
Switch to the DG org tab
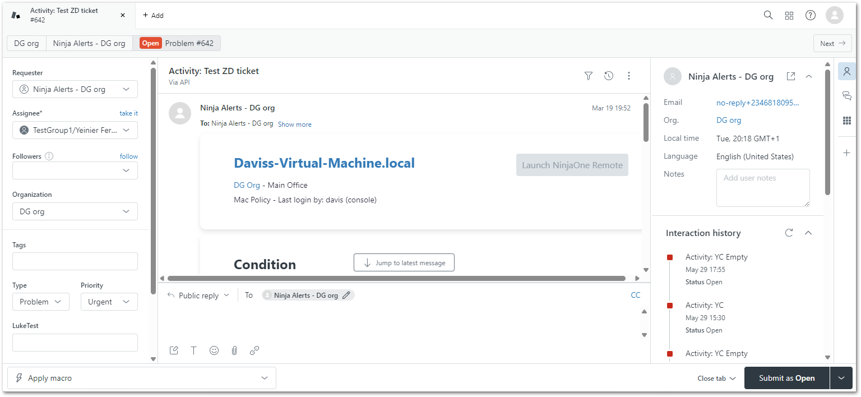26,43
